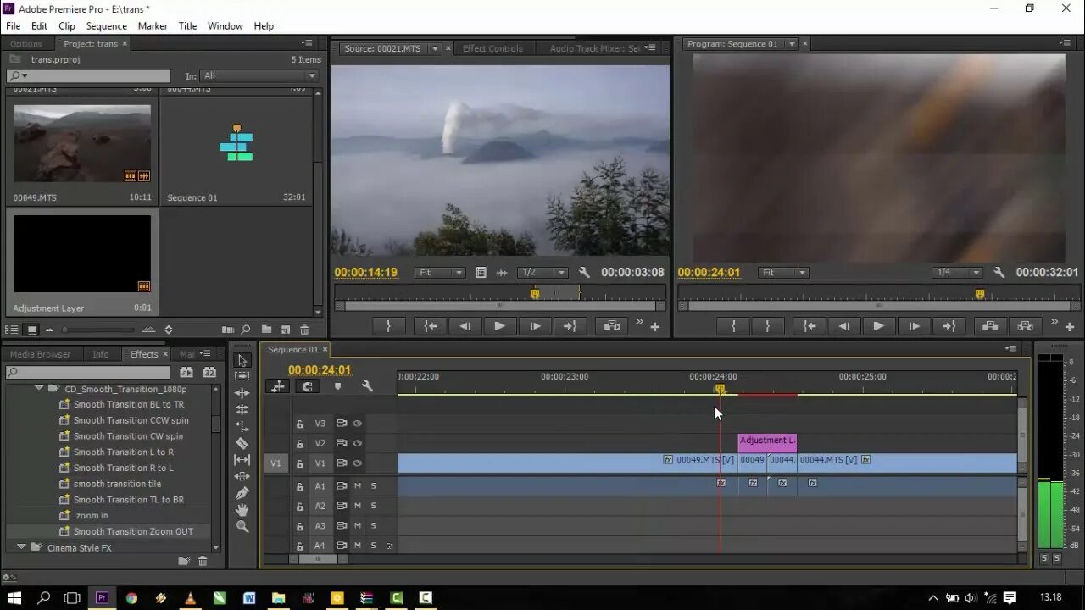Open Source monitor settings wrench
The image size is (1085, 610).
[x=584, y=273]
